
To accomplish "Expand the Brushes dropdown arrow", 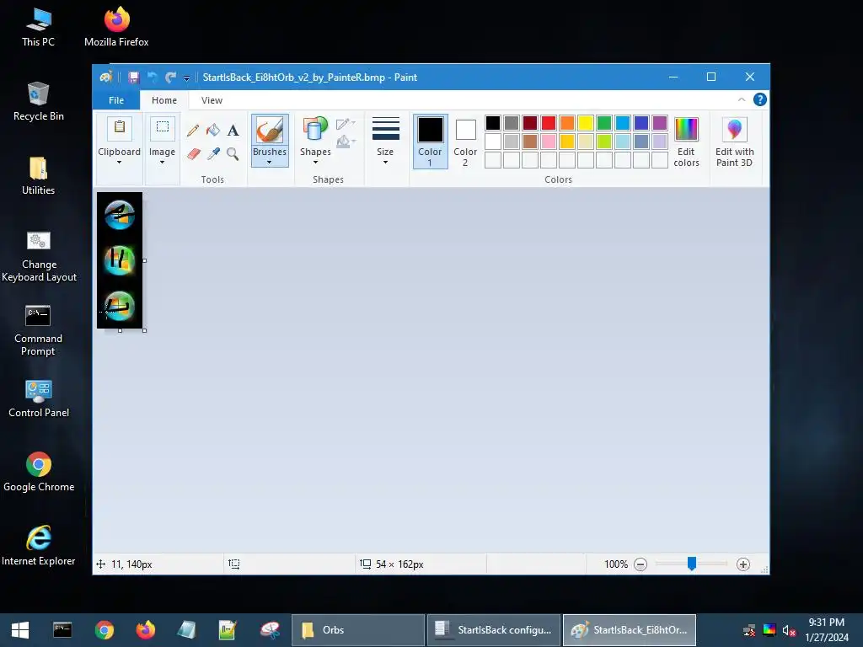I will 269,163.
